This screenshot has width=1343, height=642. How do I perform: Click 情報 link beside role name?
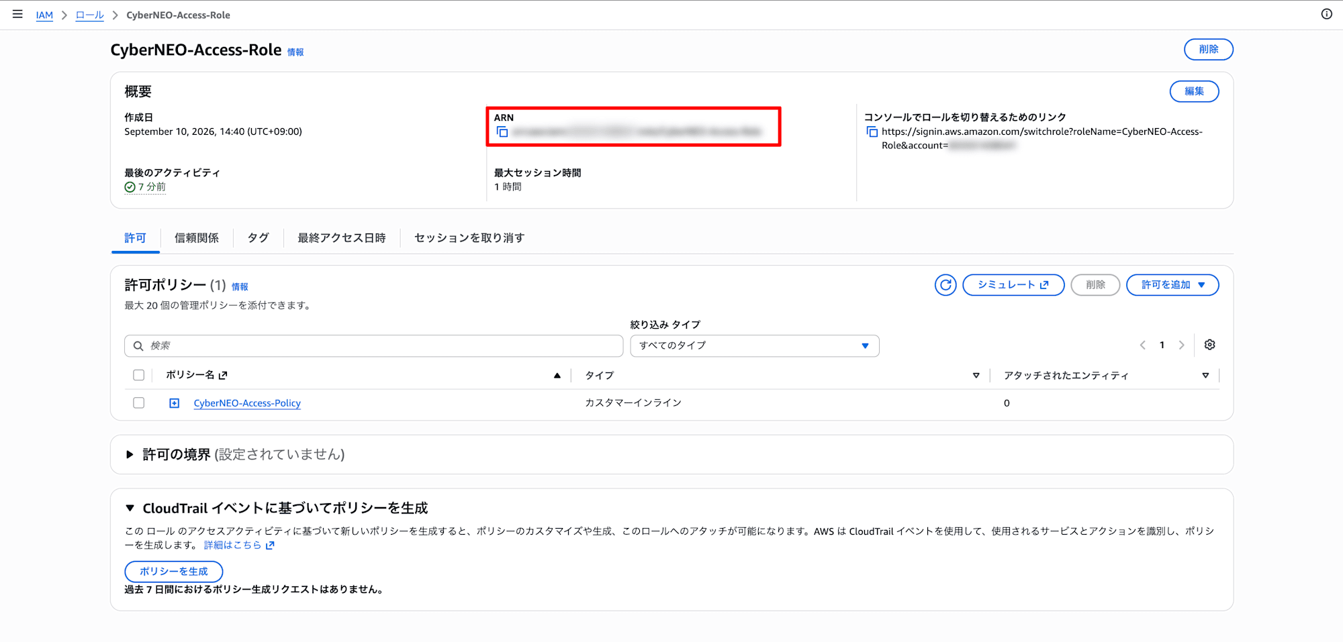click(295, 52)
